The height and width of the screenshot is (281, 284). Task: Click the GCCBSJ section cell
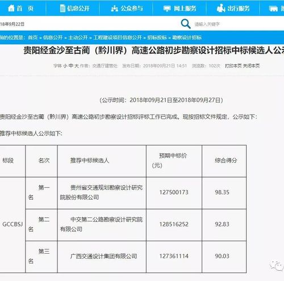pyautogui.click(x=12, y=224)
